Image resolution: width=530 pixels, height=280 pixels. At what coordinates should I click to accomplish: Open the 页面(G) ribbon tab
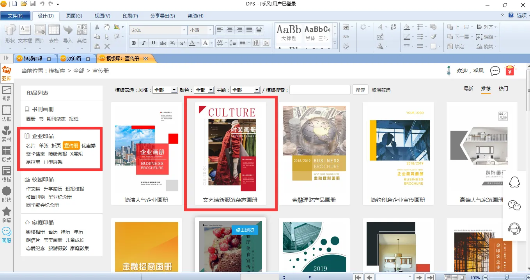pyautogui.click(x=74, y=16)
